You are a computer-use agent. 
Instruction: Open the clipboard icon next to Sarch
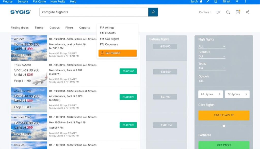(x=201, y=2)
